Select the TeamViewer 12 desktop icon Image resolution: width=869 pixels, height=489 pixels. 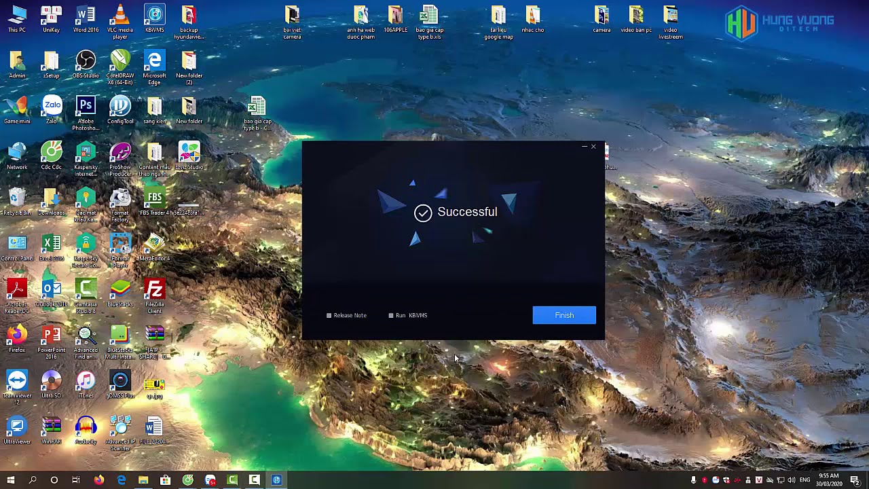pos(17,388)
